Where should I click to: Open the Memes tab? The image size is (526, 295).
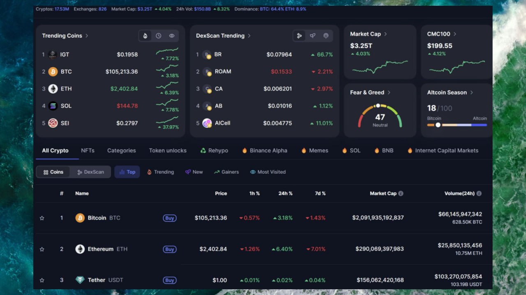click(315, 150)
